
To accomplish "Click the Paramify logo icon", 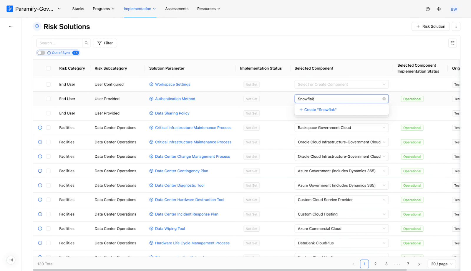I will coord(10,9).
